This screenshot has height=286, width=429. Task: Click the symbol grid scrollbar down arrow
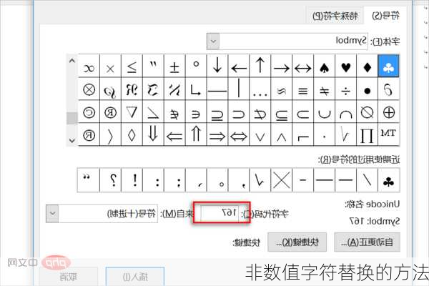tap(72, 141)
